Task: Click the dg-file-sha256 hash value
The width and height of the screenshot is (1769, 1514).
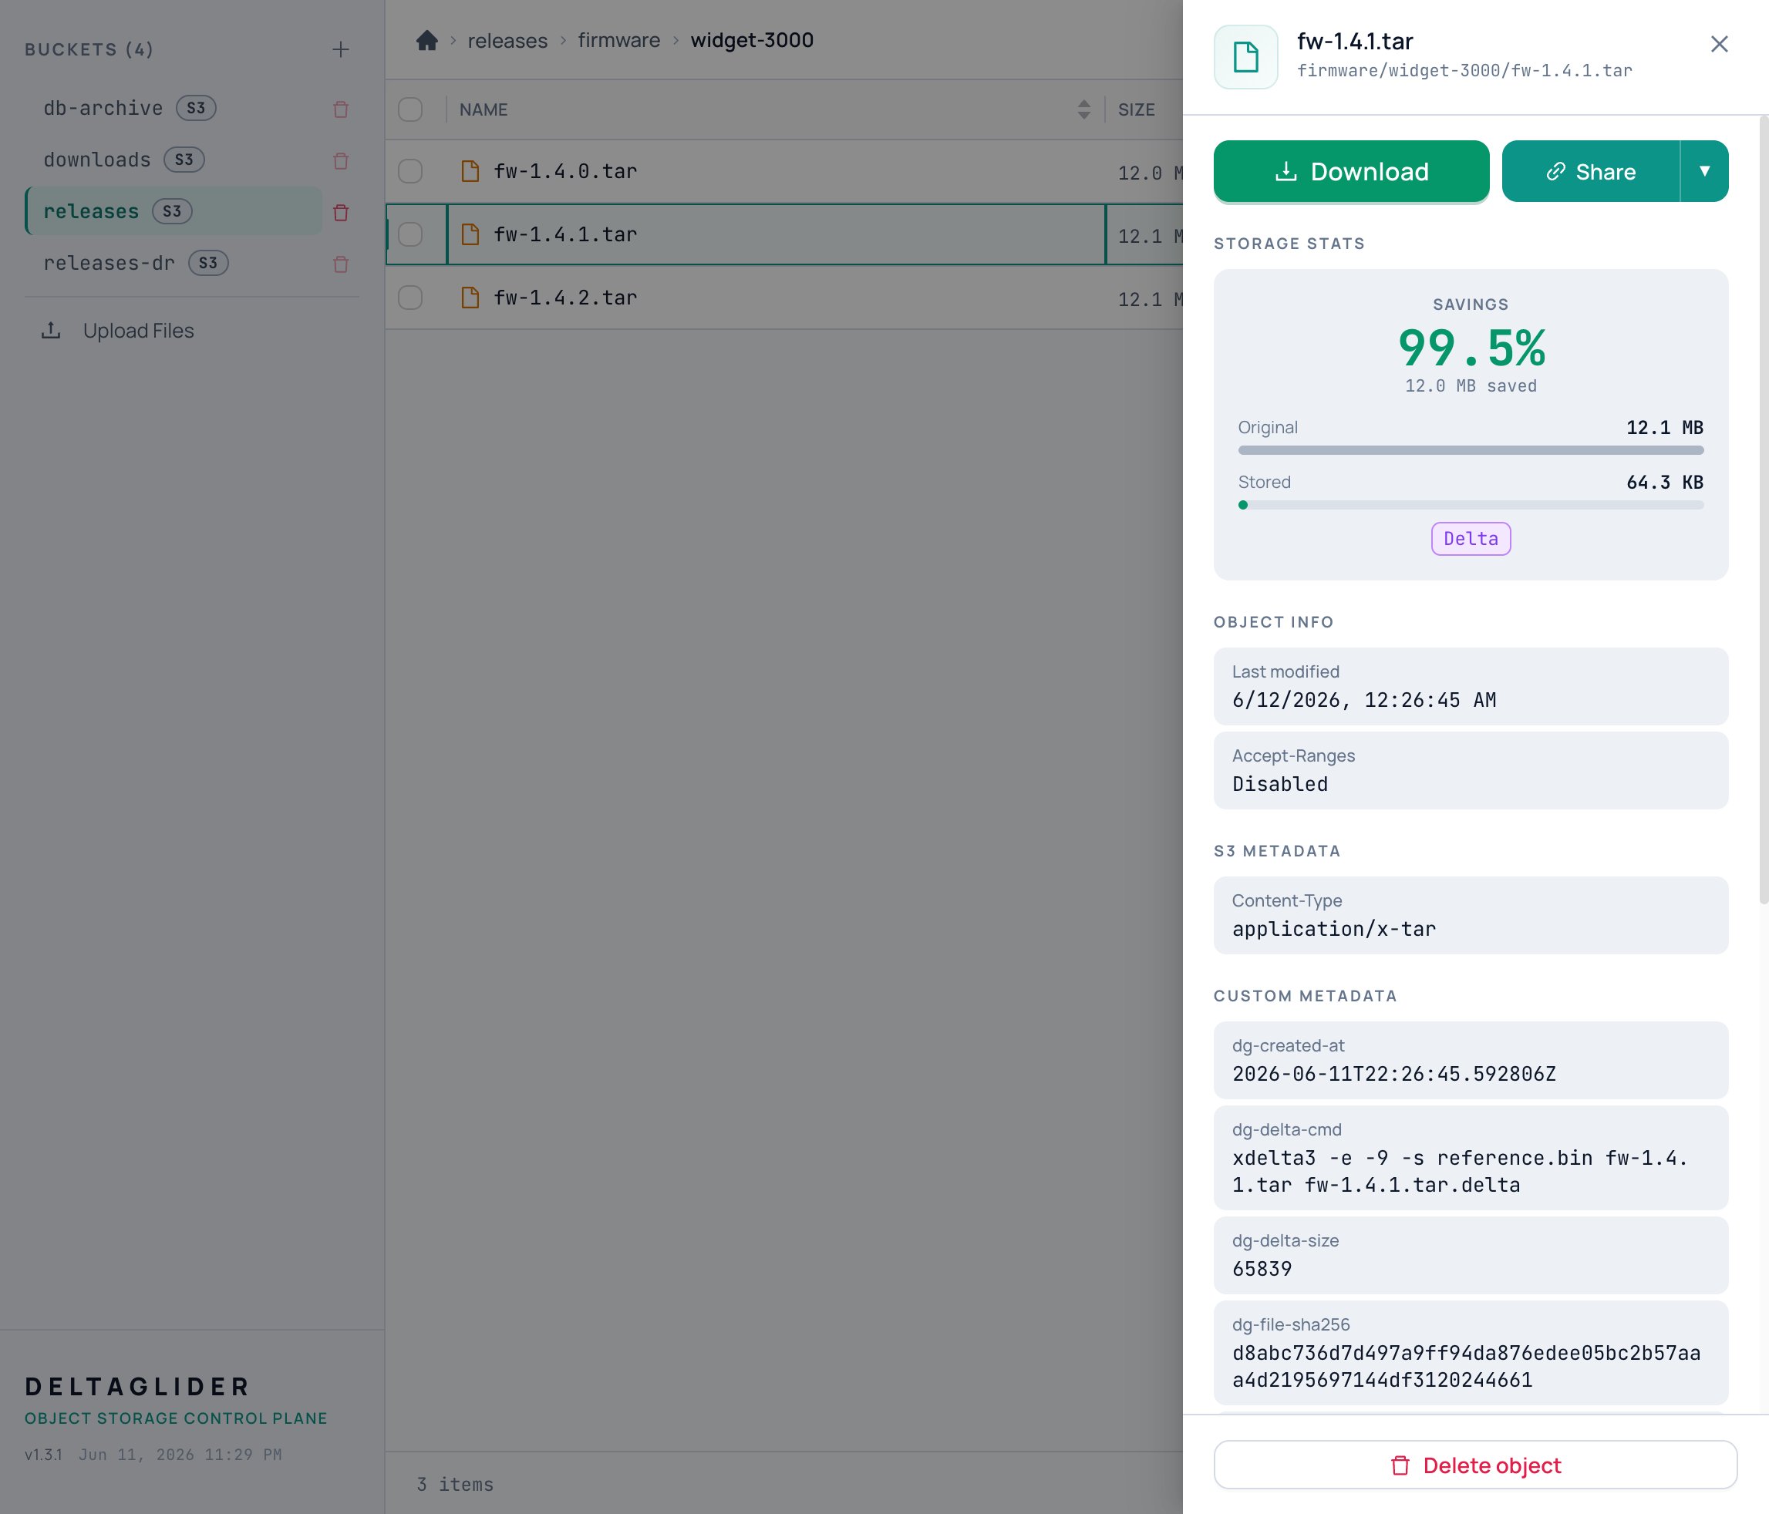Action: [1466, 1365]
